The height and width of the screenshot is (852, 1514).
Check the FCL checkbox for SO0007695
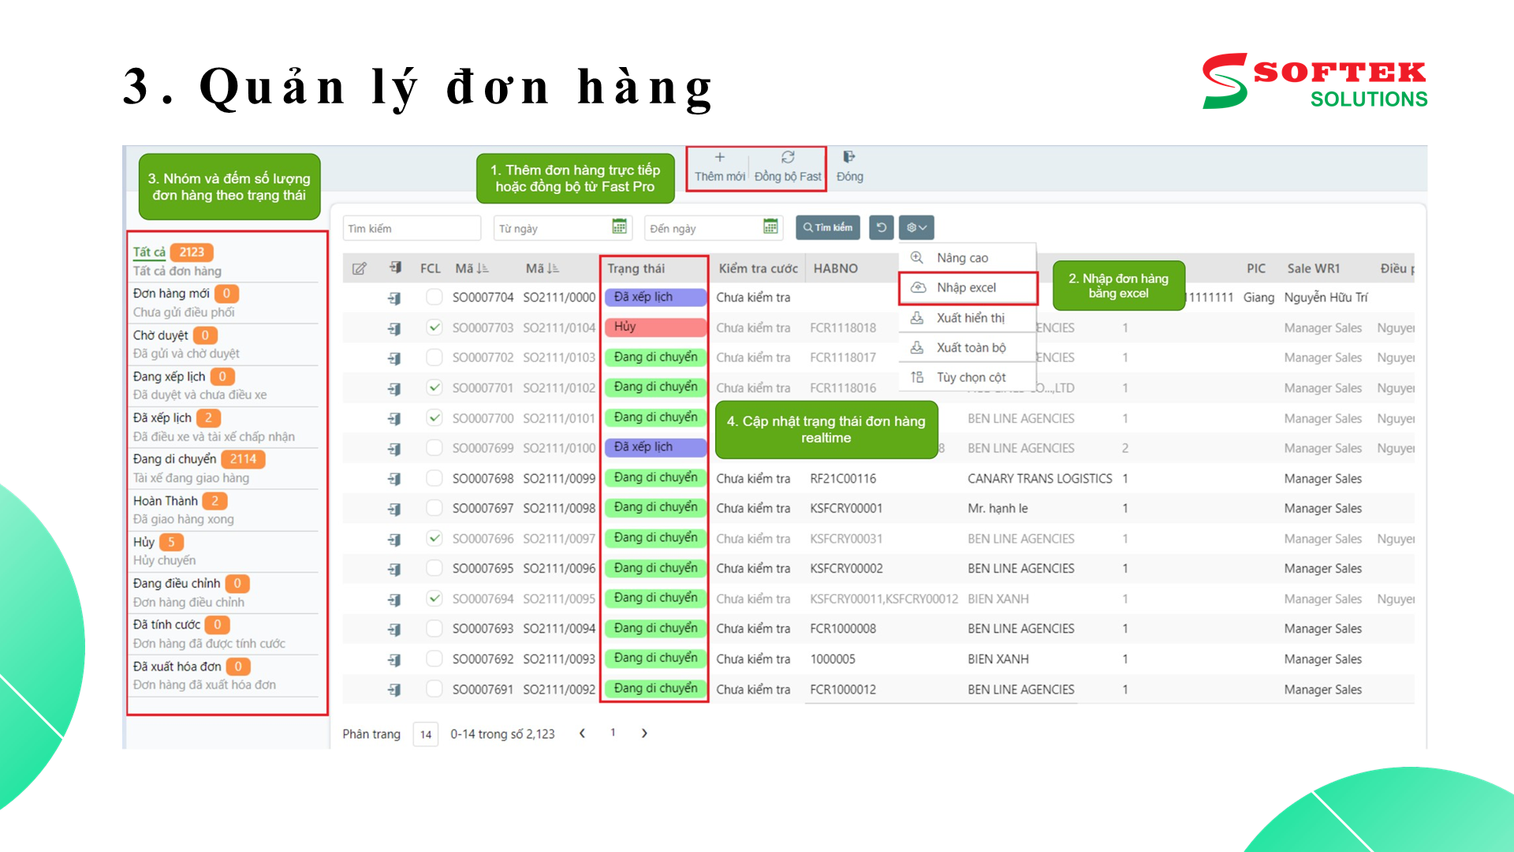pyautogui.click(x=434, y=568)
